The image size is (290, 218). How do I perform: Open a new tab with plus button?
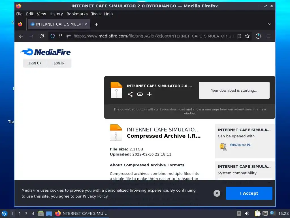point(96,24)
